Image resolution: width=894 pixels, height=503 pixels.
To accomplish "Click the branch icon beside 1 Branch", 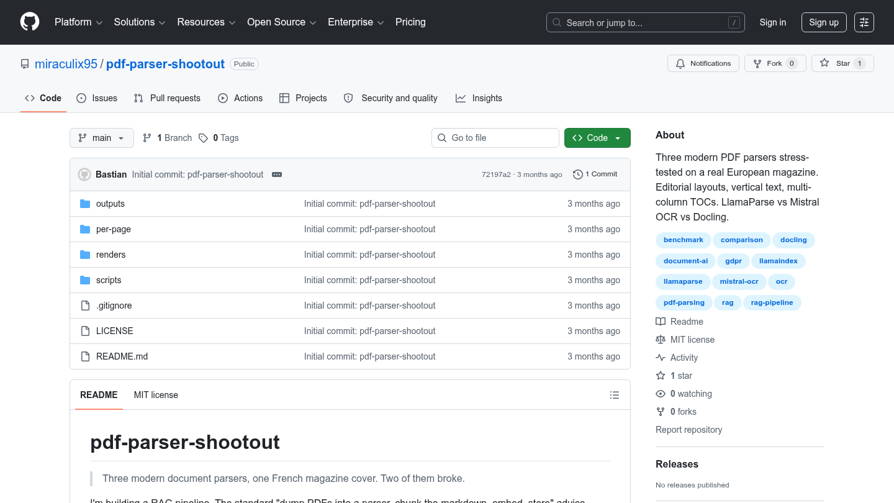I will 147,138.
